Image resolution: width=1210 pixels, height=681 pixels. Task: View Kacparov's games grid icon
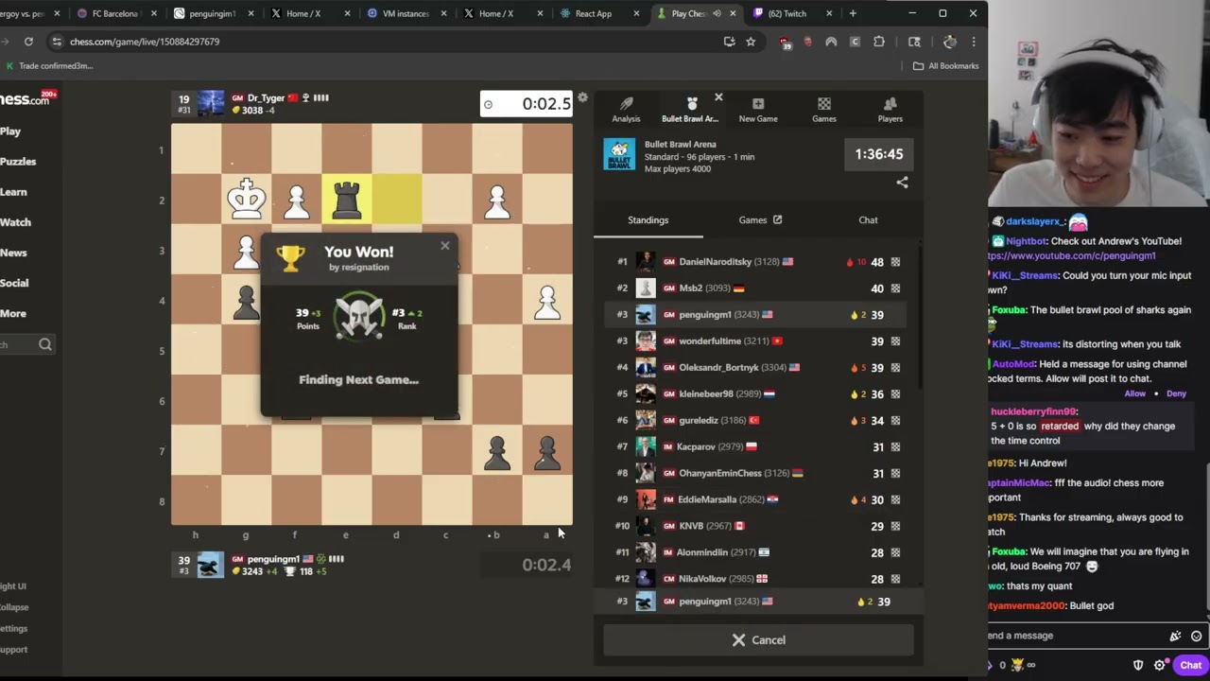pos(895,447)
